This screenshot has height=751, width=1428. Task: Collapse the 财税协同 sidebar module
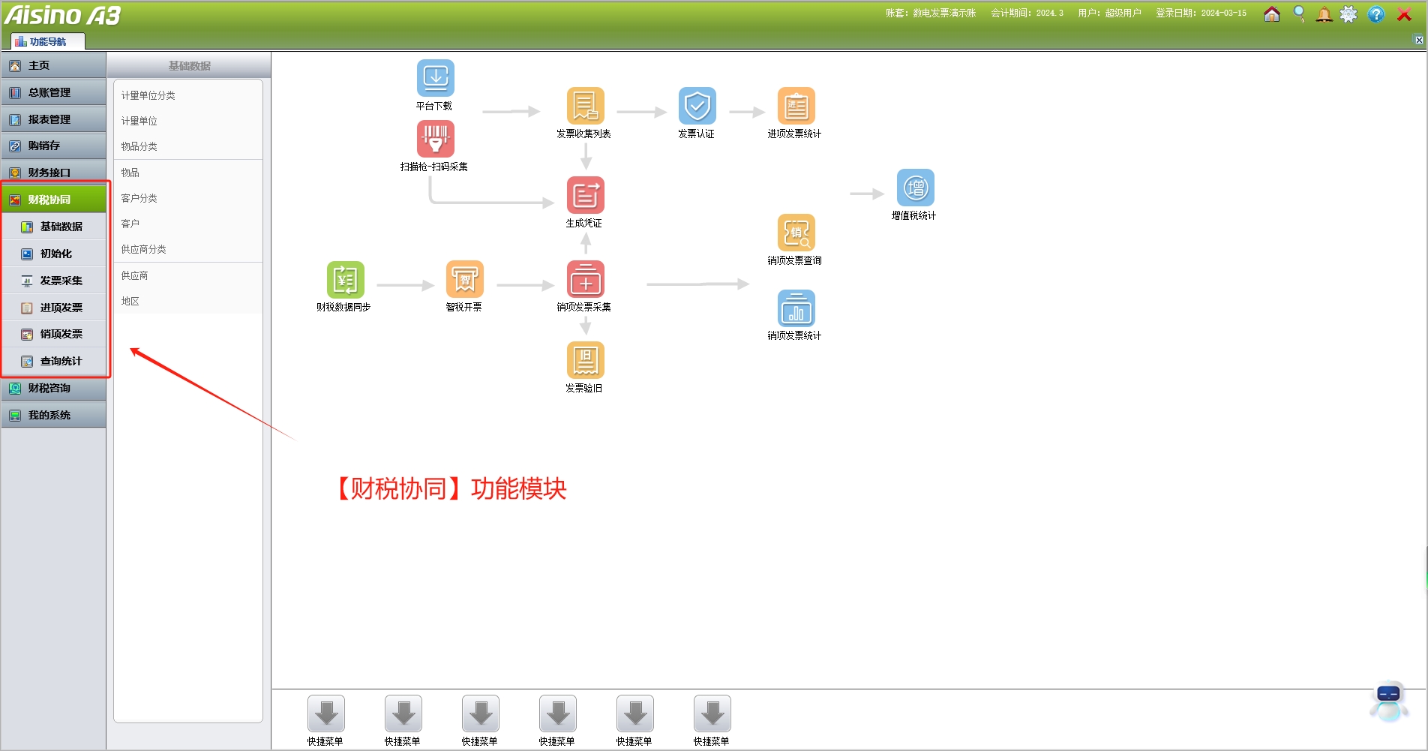click(54, 200)
